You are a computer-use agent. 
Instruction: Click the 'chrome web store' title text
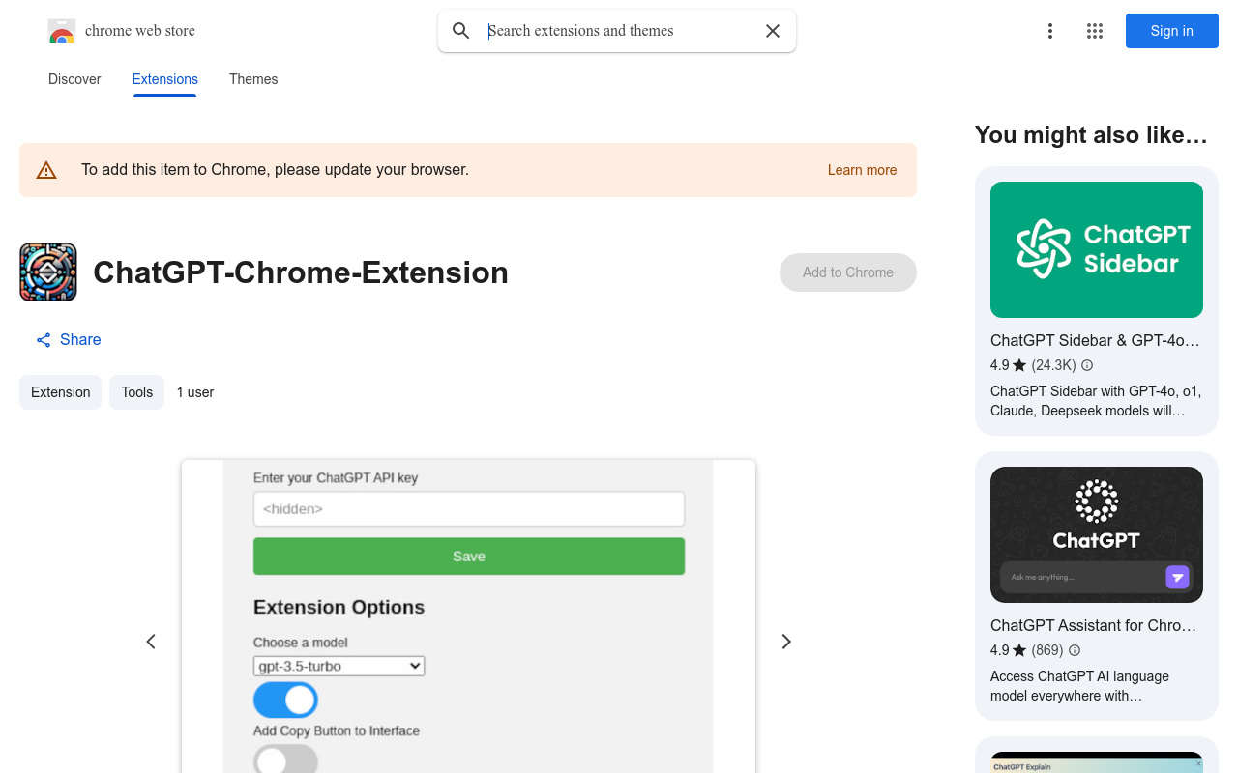pos(140,31)
